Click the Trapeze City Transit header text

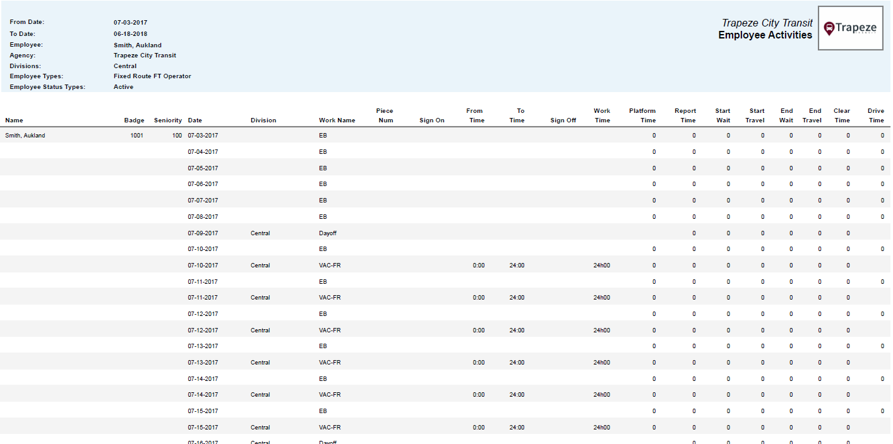pyautogui.click(x=767, y=22)
